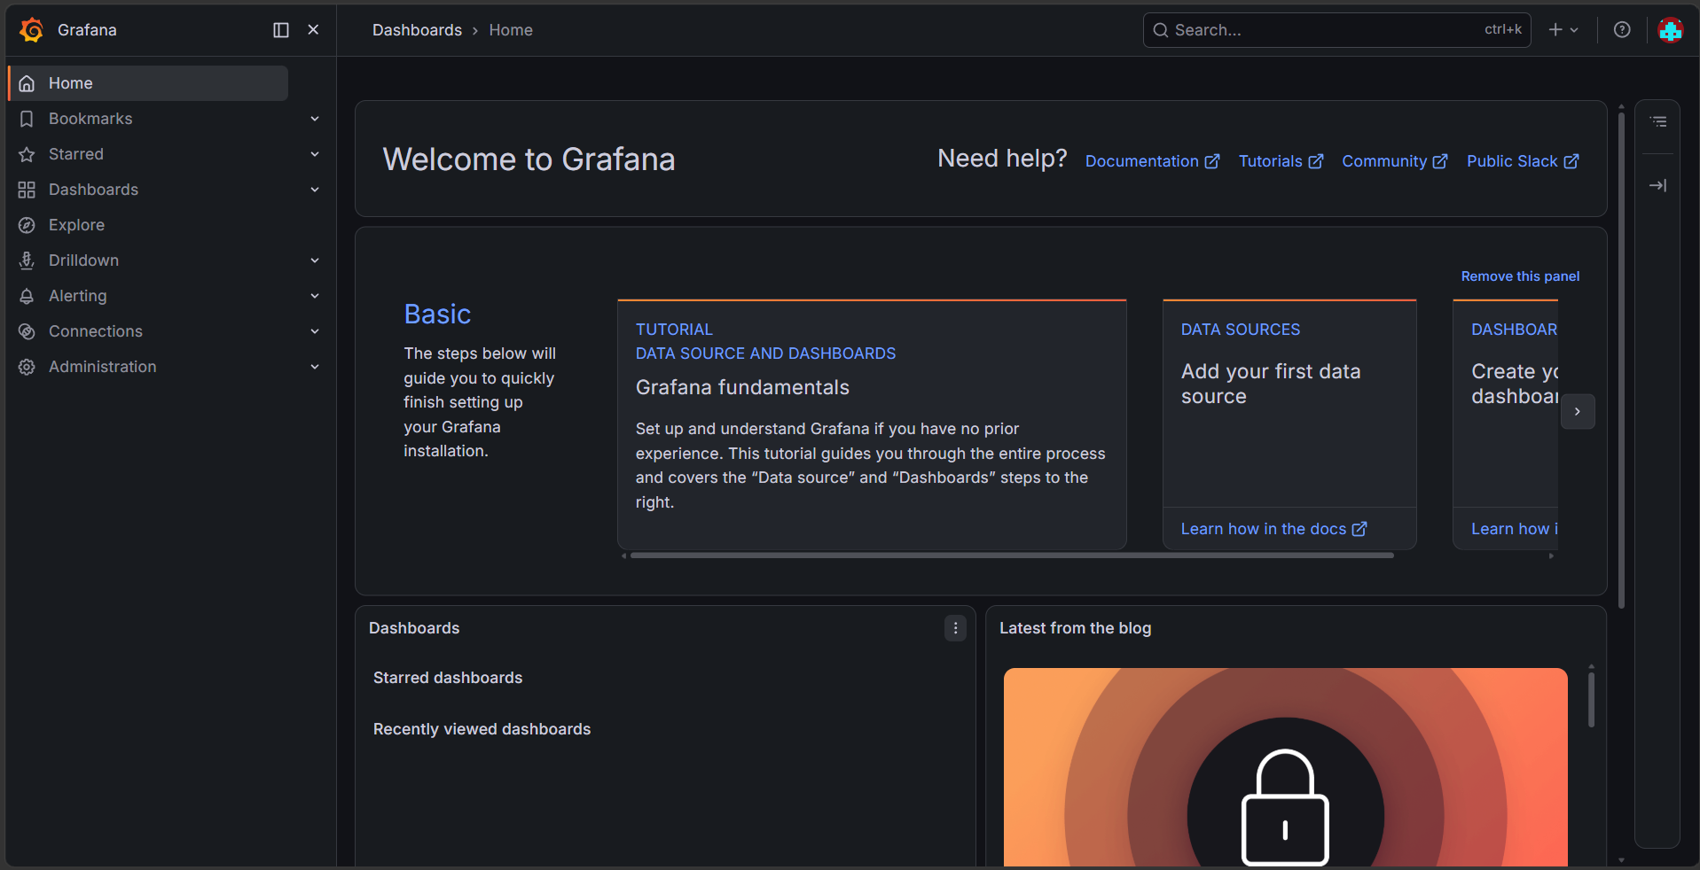This screenshot has width=1700, height=870.
Task: Click the Welcome to Grafana heading
Action: (529, 159)
